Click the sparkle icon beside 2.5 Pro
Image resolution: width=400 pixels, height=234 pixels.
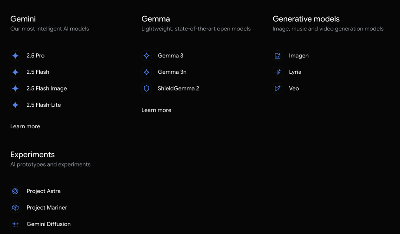[15, 56]
